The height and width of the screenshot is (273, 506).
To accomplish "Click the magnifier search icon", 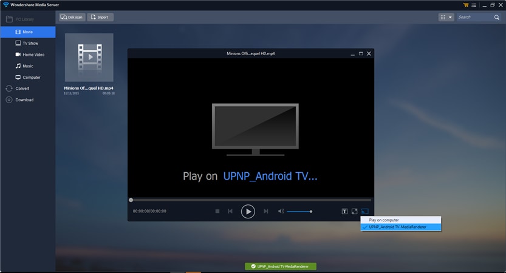I will pos(497,17).
